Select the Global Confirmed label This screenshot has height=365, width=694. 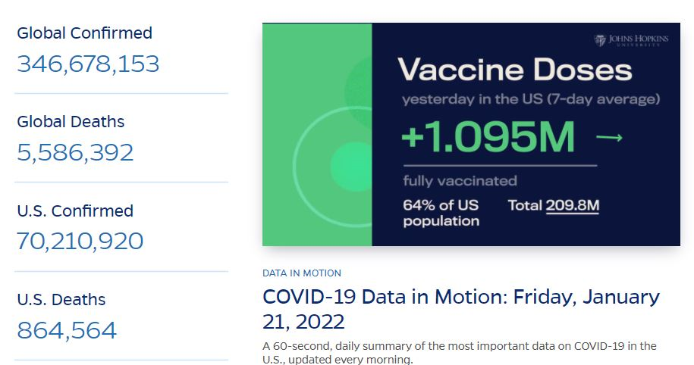click(84, 33)
